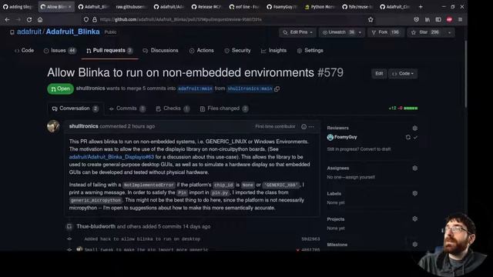Edit the pull request title
Screen dimensions: 493x277
(379, 74)
